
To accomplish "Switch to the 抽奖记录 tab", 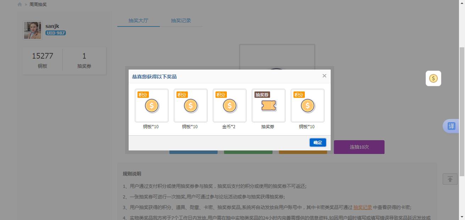I will [x=181, y=20].
